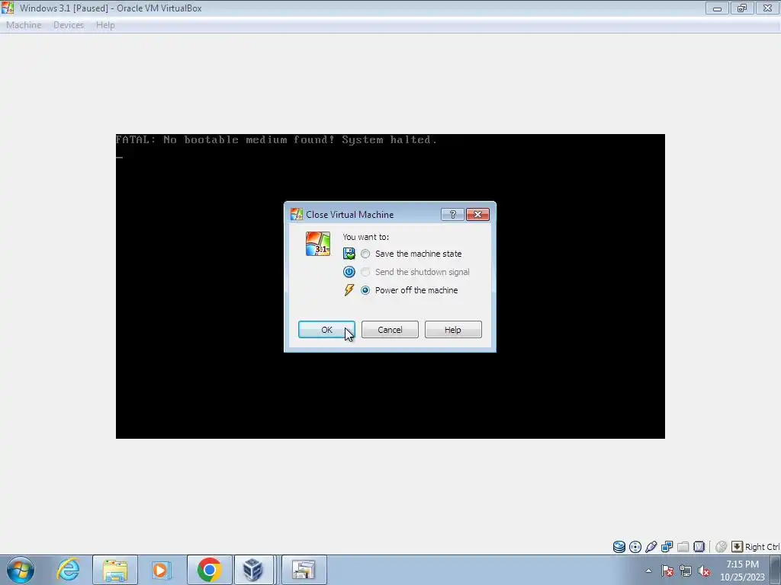Click the 'You want to:' label
Viewport: 781px width, 585px height.
click(x=365, y=237)
